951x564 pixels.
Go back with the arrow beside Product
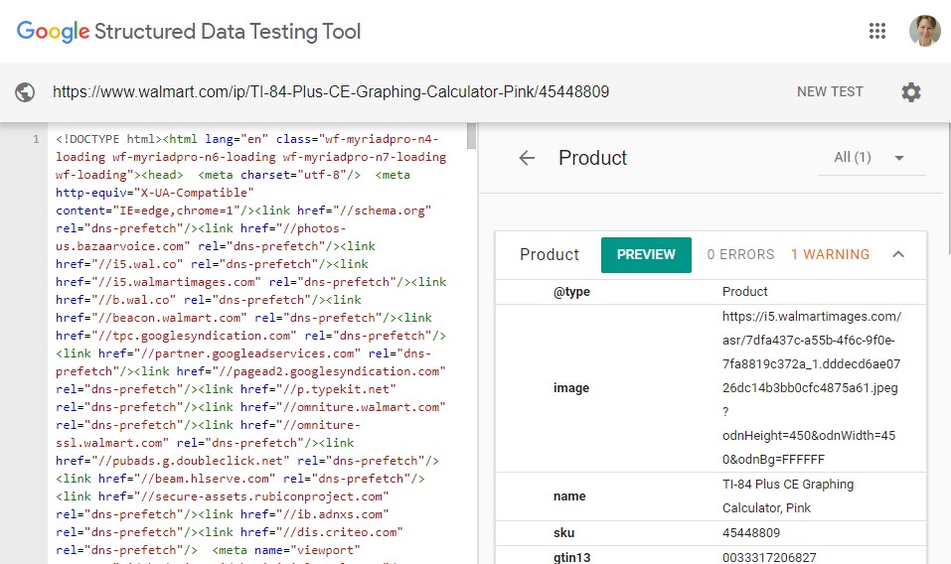coord(527,158)
